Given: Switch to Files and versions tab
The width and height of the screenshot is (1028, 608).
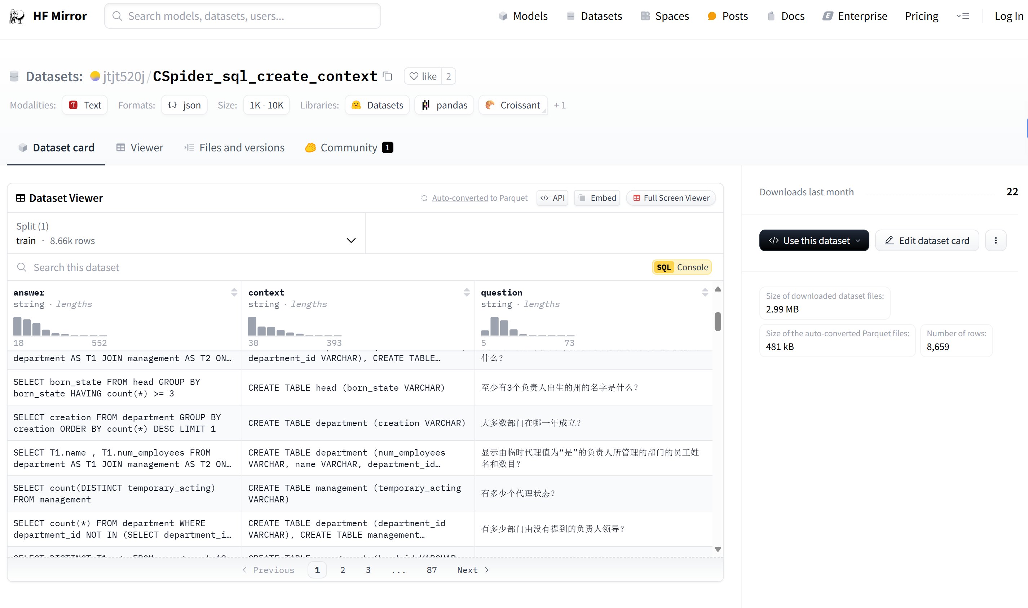Looking at the screenshot, I should tap(234, 147).
